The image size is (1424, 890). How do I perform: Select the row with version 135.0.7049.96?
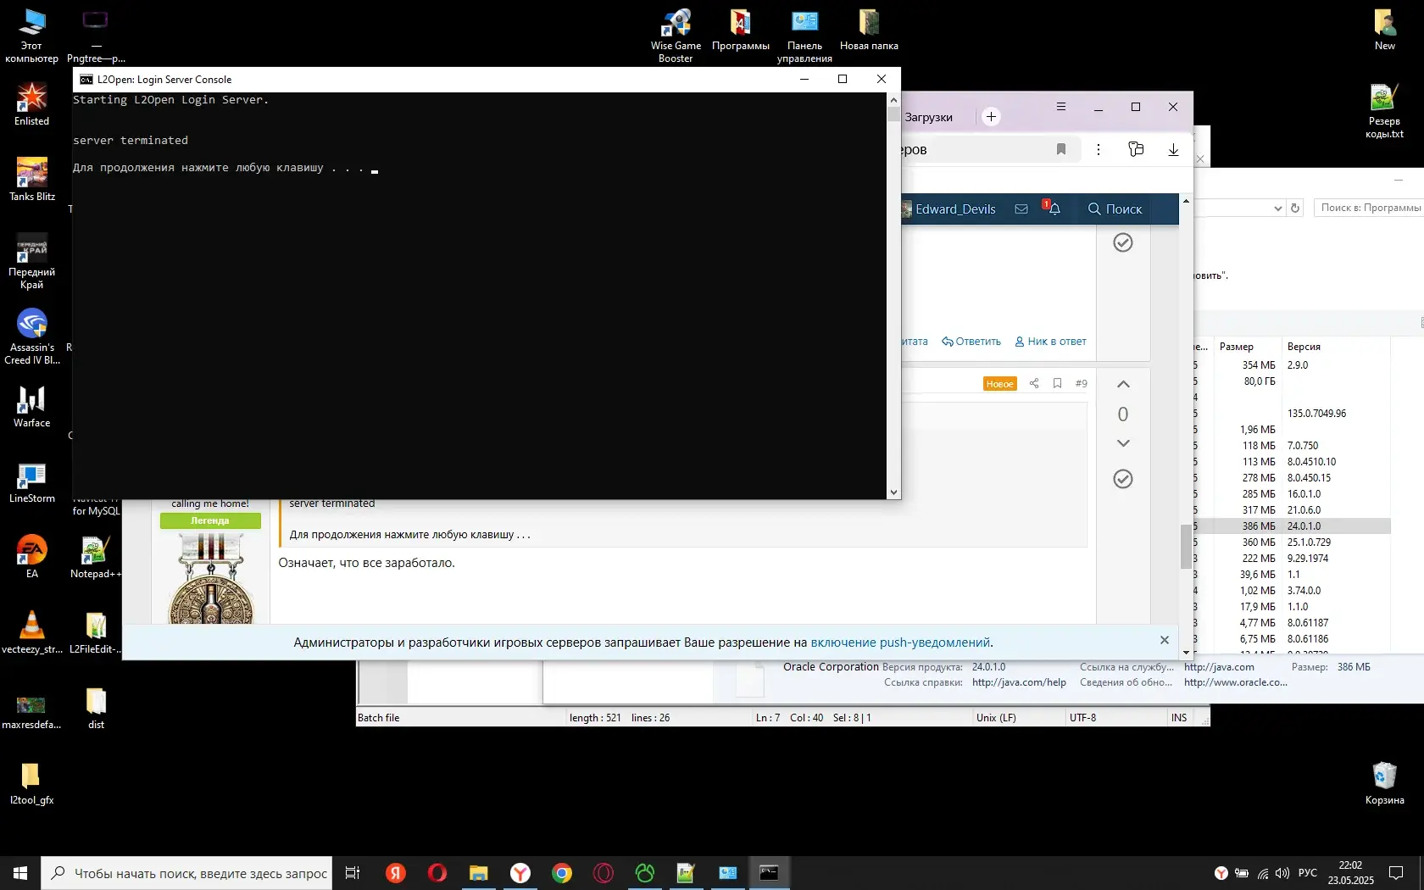coord(1292,414)
